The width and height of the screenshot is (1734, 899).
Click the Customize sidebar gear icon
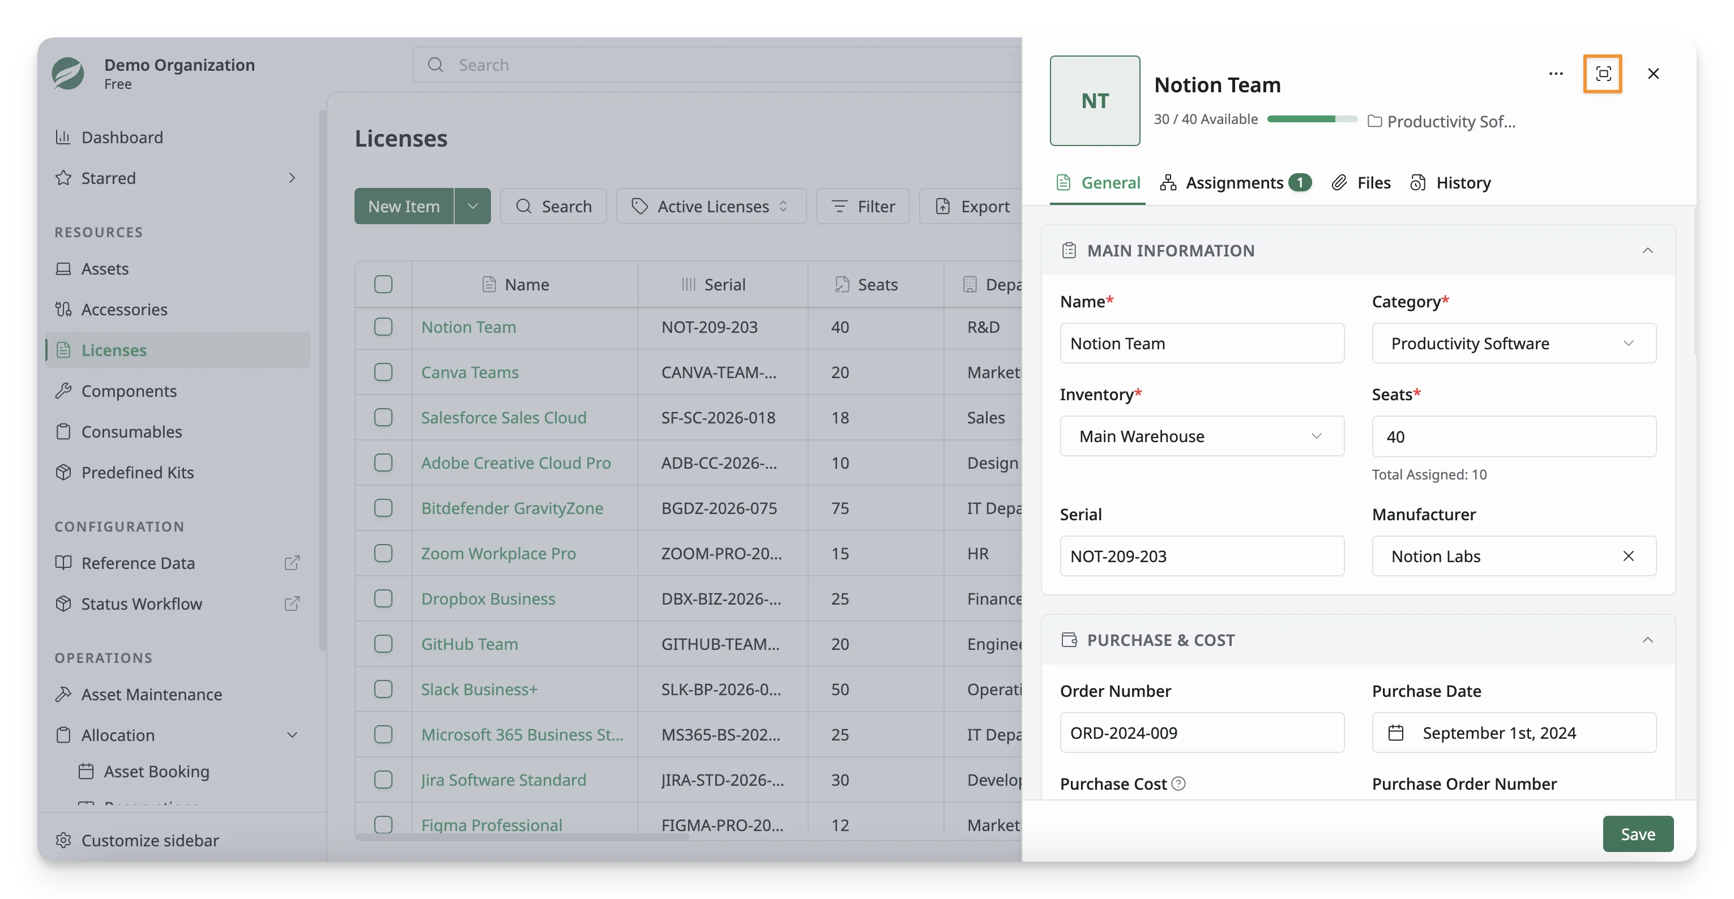[x=63, y=840]
